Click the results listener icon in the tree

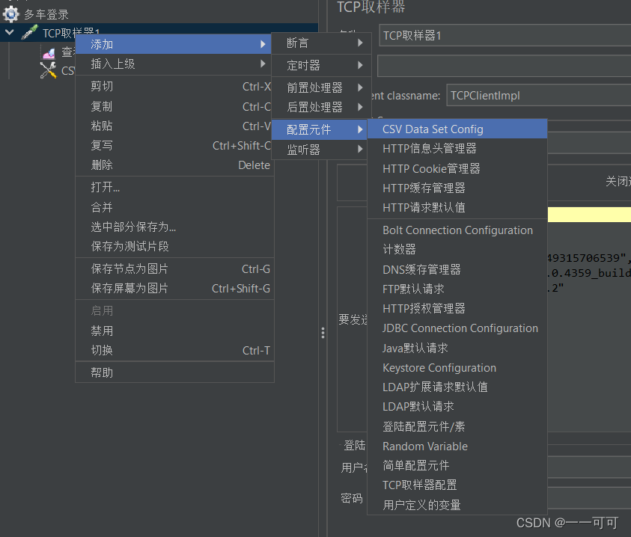pyautogui.click(x=48, y=51)
